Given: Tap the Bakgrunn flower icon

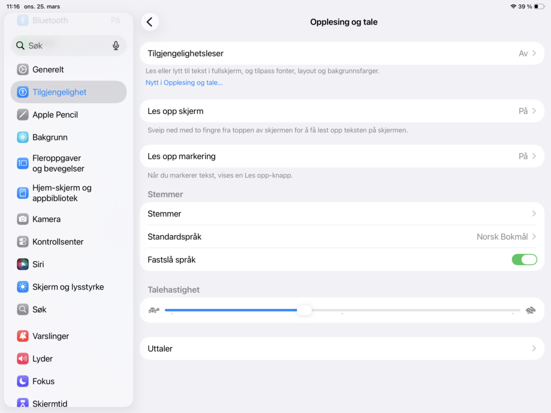Looking at the screenshot, I should point(23,137).
